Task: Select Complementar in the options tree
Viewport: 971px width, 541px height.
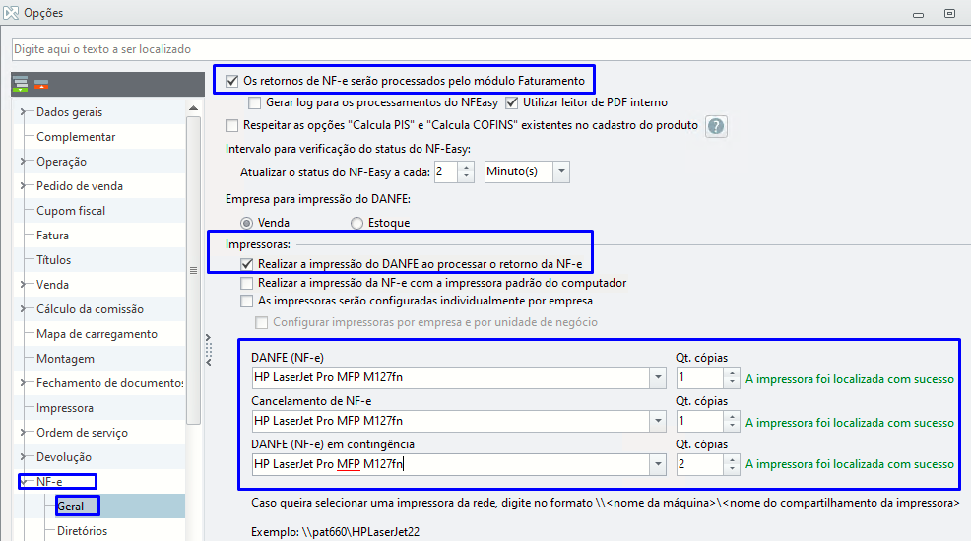Action: click(x=76, y=137)
